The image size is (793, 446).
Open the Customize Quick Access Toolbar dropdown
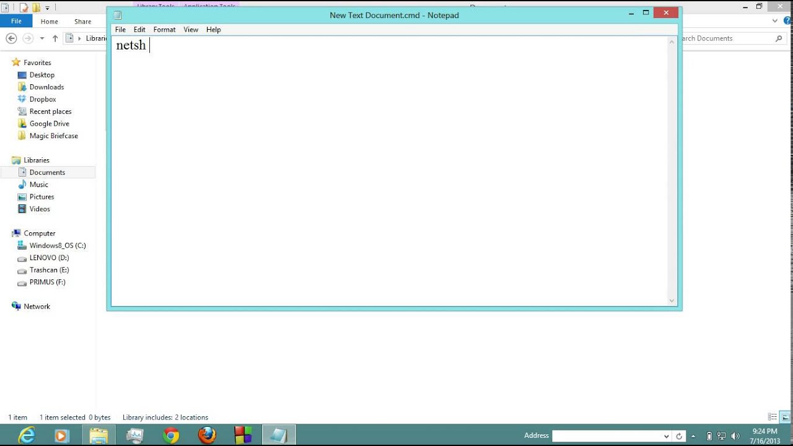(47, 8)
